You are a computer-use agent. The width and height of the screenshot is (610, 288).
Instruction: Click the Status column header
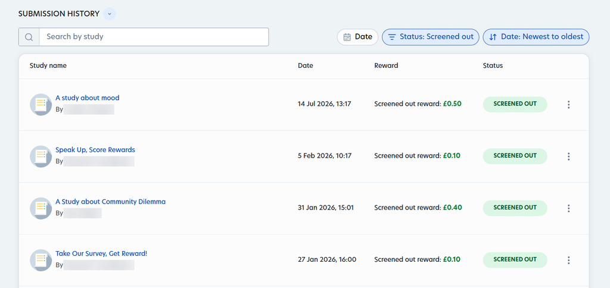[493, 65]
